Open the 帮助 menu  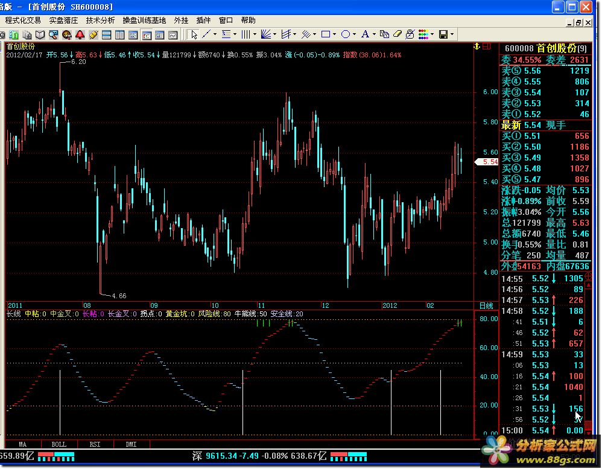tap(248, 21)
